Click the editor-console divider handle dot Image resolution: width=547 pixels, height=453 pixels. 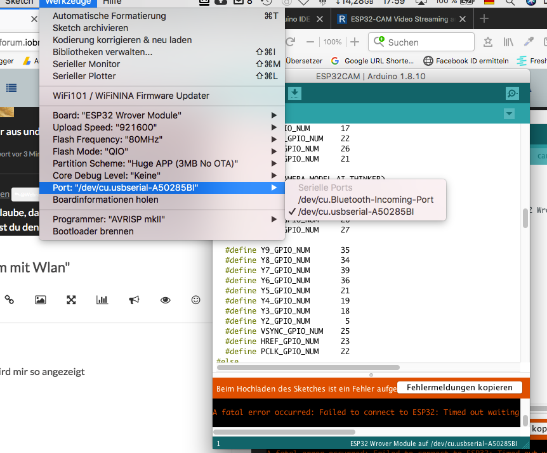coord(371,375)
